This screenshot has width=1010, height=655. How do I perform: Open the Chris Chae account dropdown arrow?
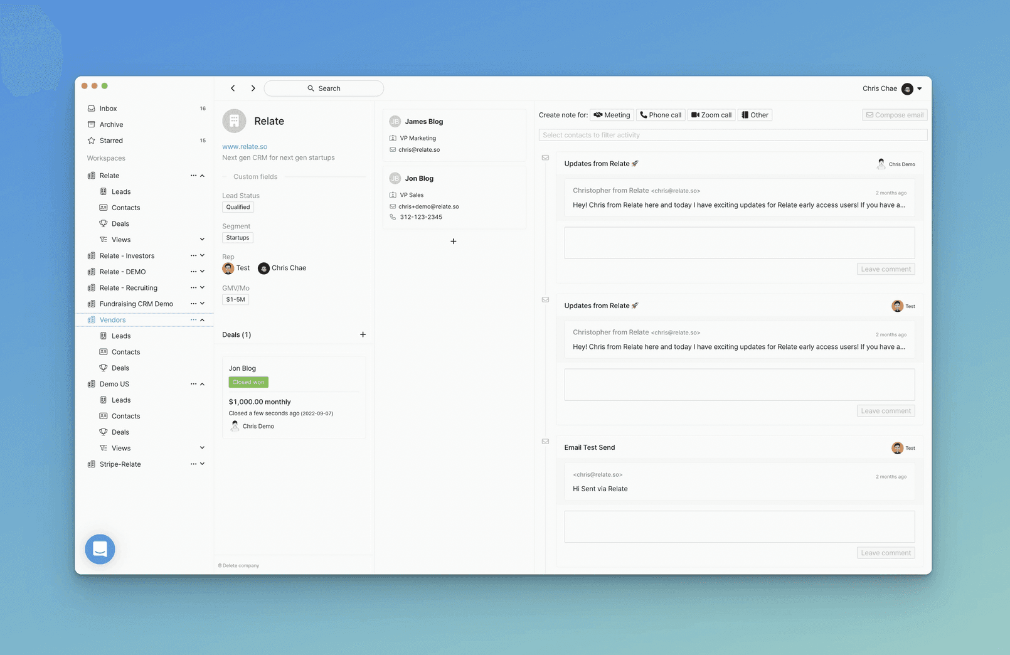click(920, 89)
